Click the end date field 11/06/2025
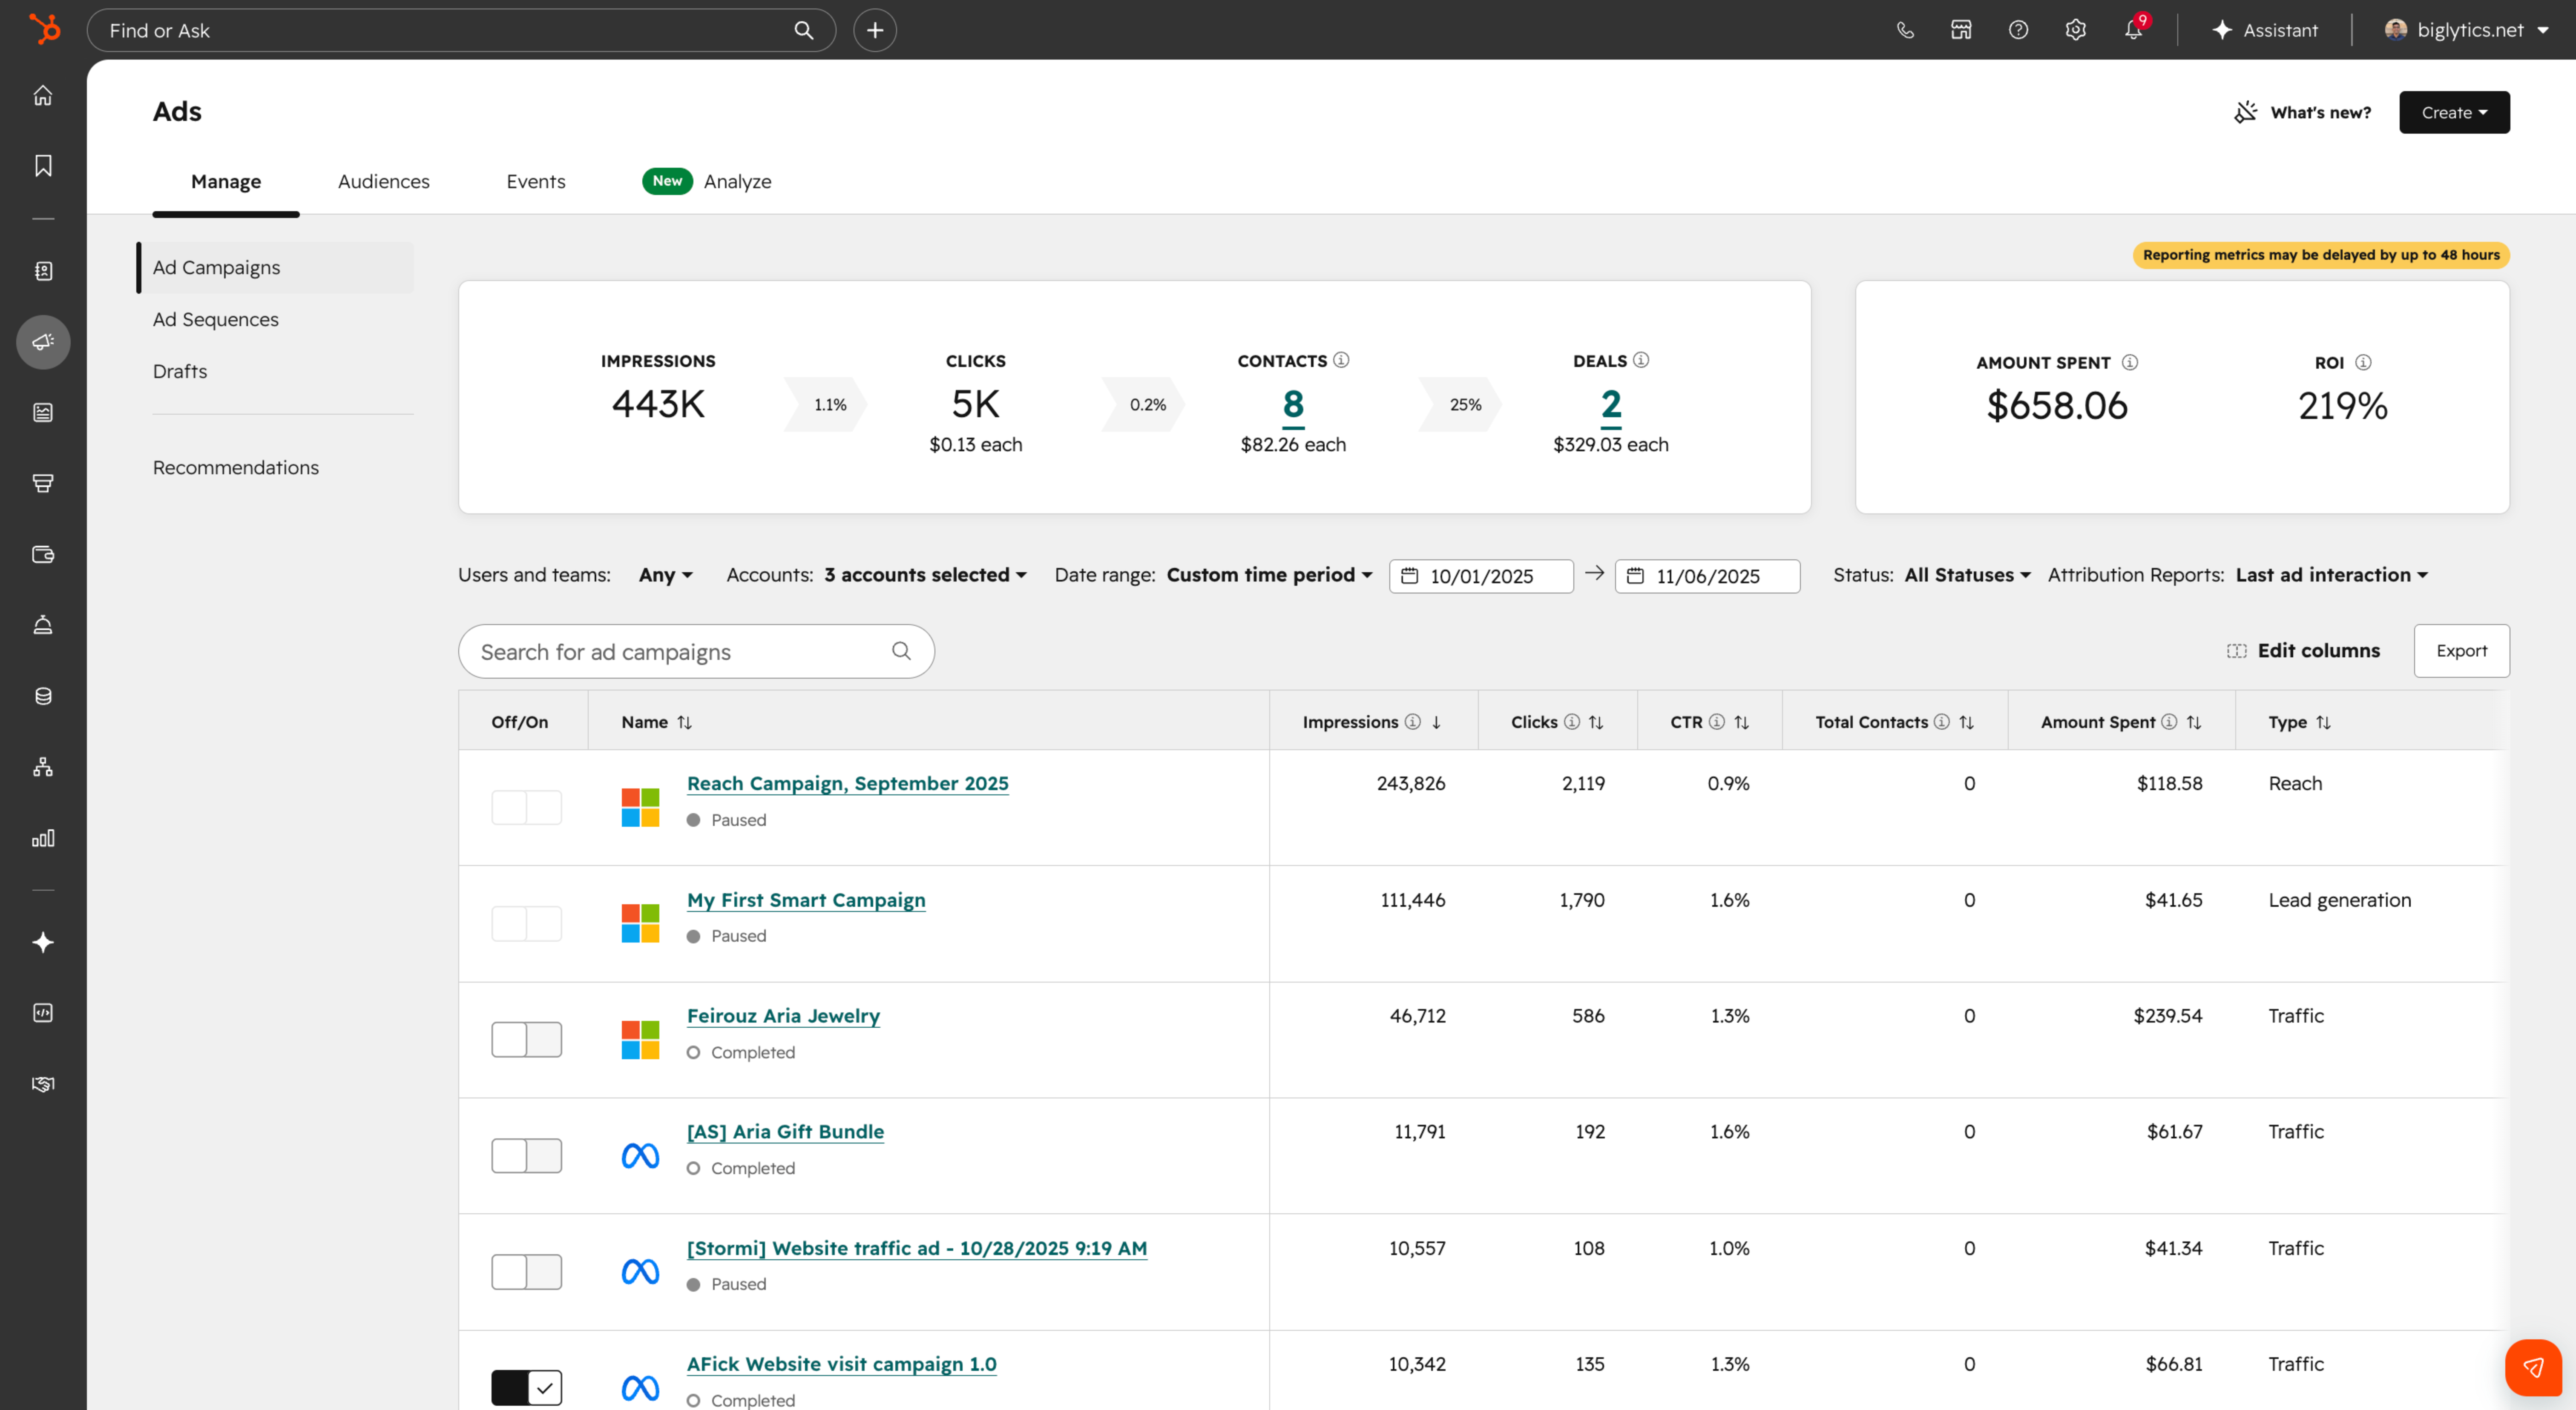Viewport: 2576px width, 1410px height. click(x=1707, y=576)
